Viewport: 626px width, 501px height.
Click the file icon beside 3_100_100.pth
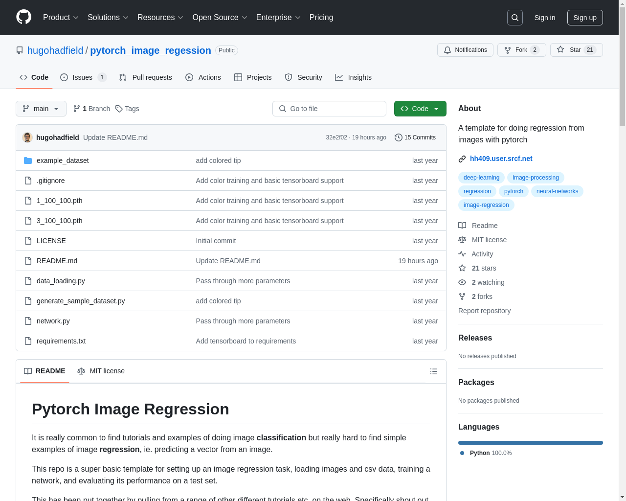point(28,221)
